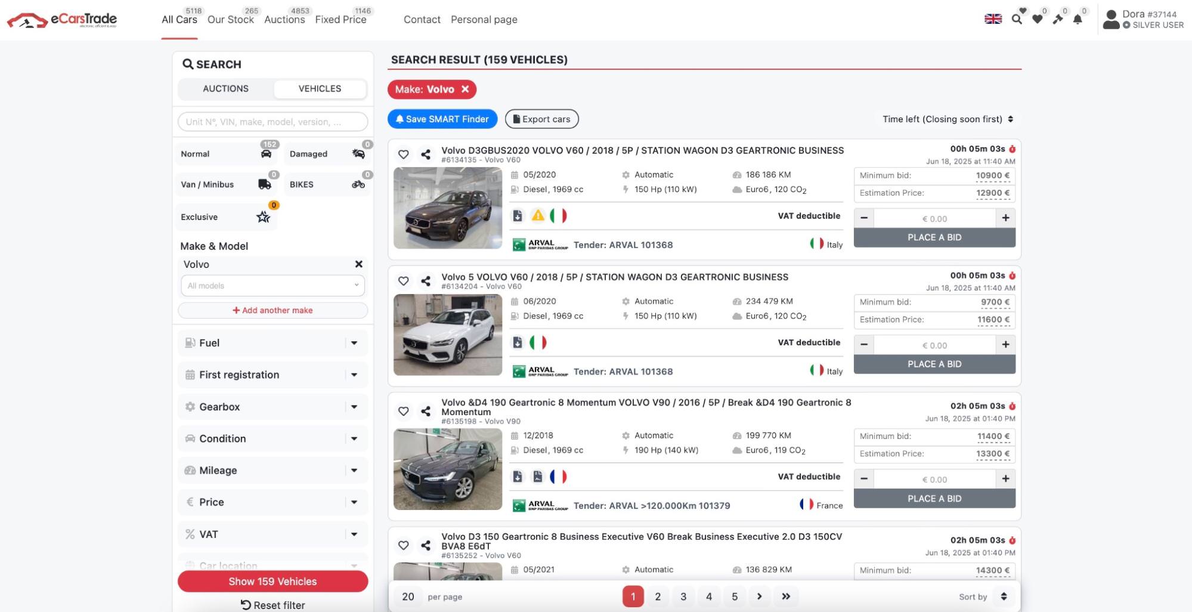Share the Volvo V90 Momentum listing
The image size is (1192, 612).
[426, 411]
